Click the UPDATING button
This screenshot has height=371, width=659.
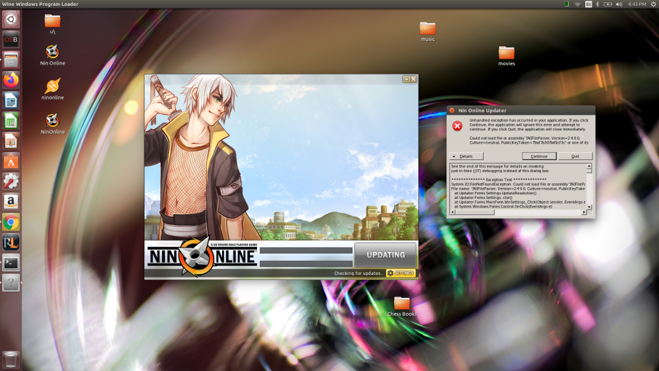click(386, 255)
